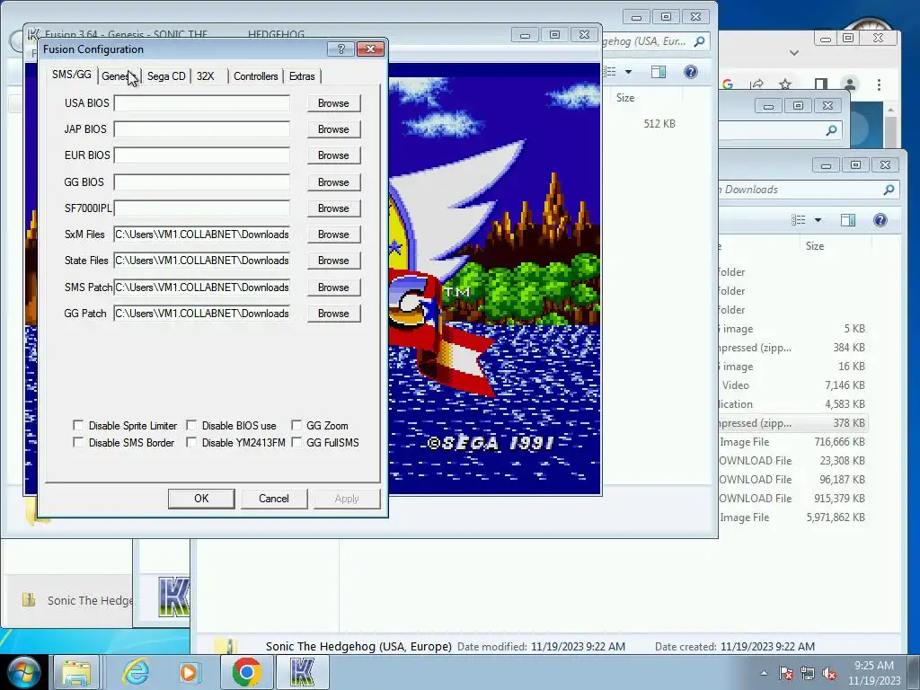
Task: Open view options dropdown in the Downloads window
Action: point(818,220)
